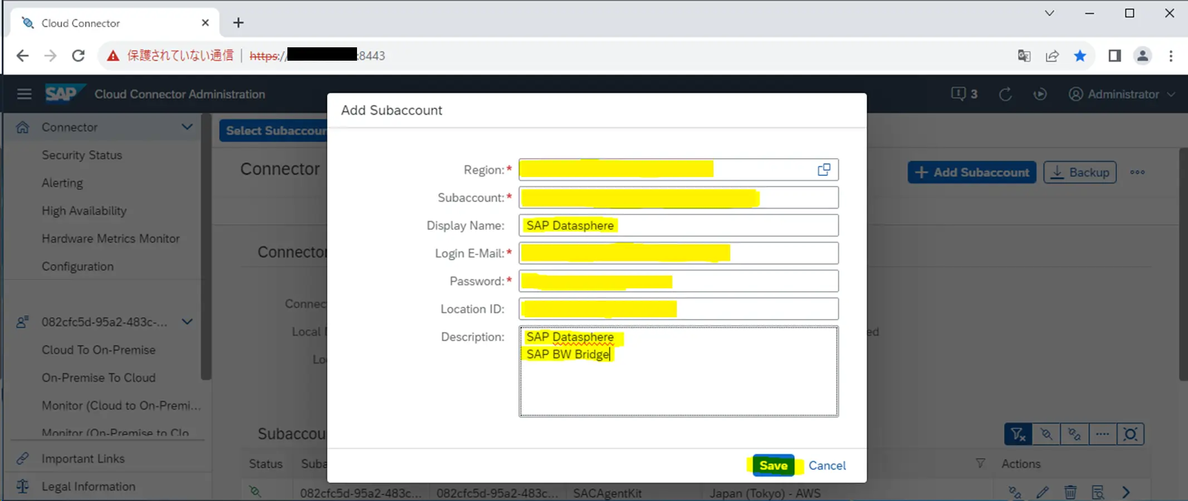Open the notifications alert icon showing 3

pyautogui.click(x=964, y=94)
